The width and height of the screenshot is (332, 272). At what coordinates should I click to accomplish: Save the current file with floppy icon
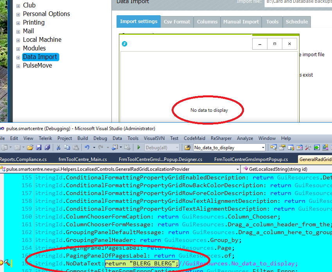pyautogui.click(x=39, y=148)
